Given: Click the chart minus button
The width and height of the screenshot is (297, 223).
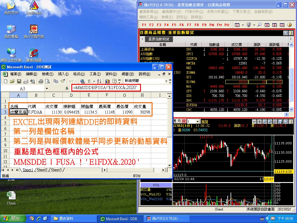Looking at the screenshot, I should (x=254, y=122).
